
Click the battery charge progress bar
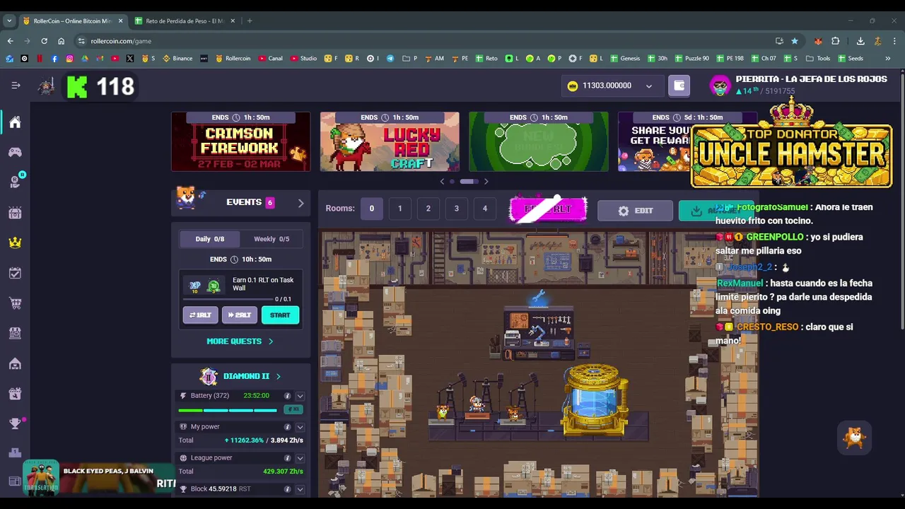coord(228,410)
